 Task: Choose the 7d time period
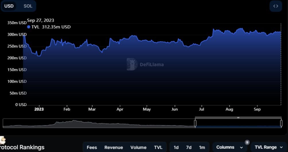pyautogui.click(x=189, y=147)
